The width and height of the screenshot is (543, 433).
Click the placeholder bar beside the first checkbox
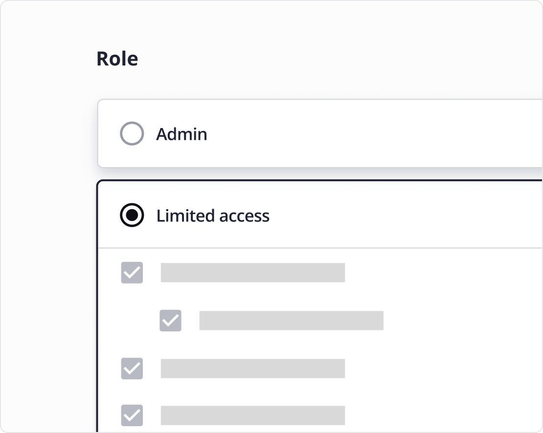coord(252,274)
